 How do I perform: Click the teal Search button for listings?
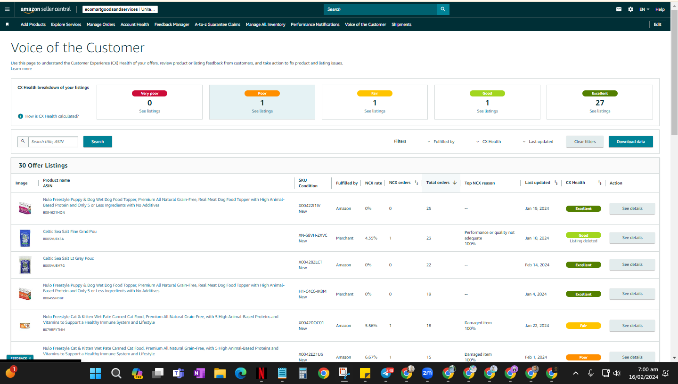pos(98,142)
